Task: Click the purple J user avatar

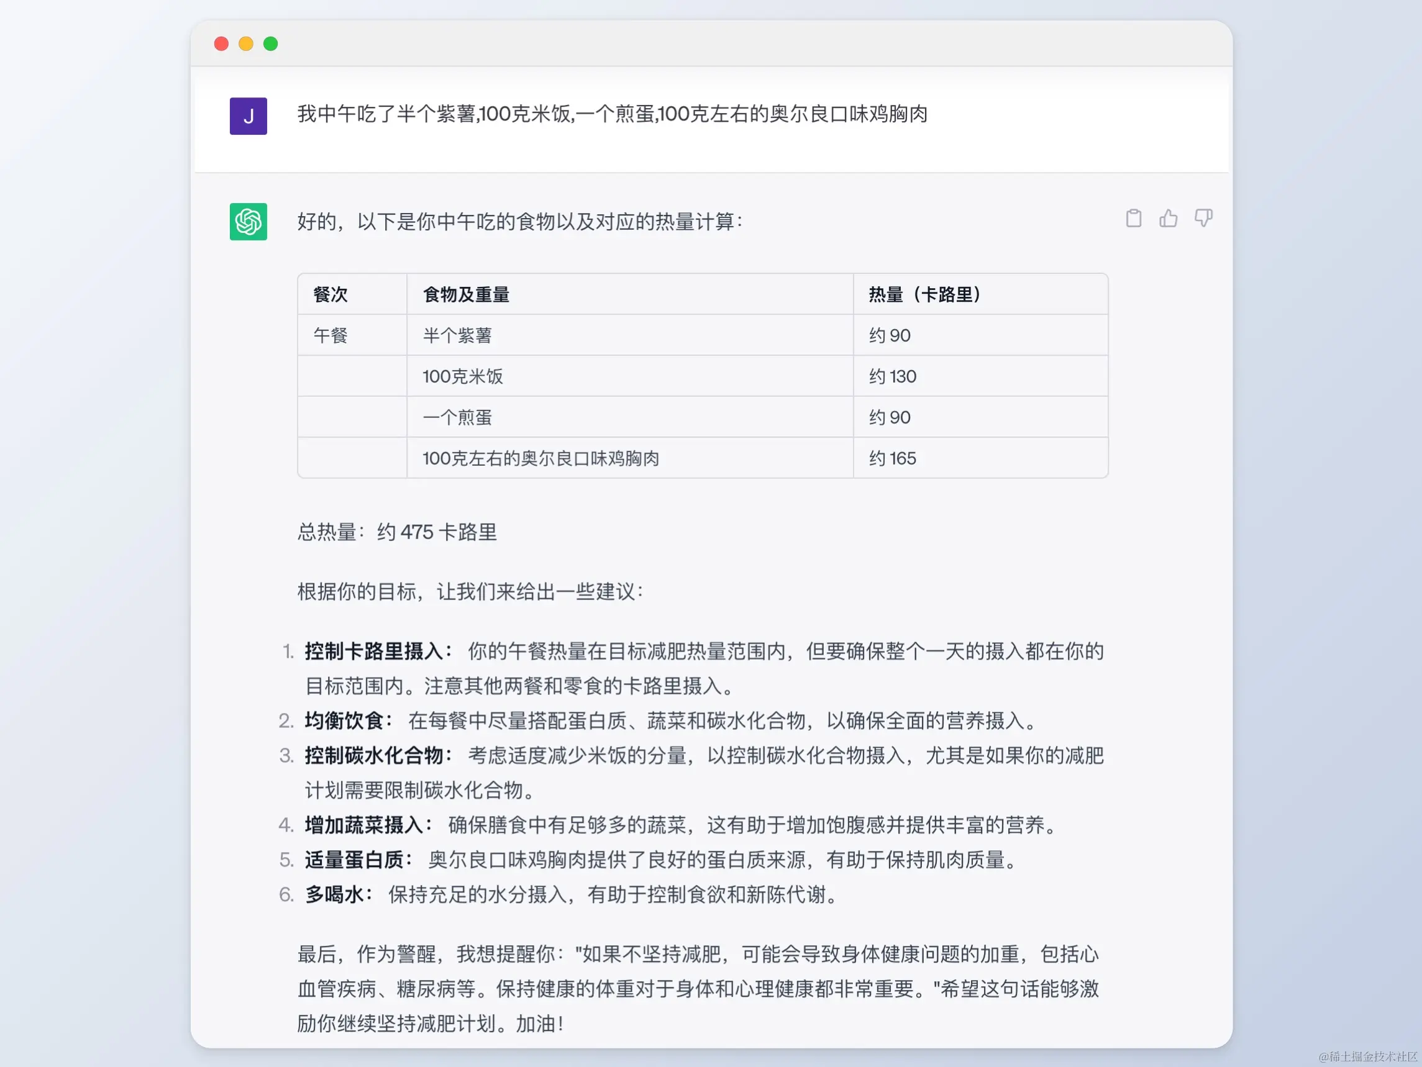Action: pyautogui.click(x=248, y=116)
